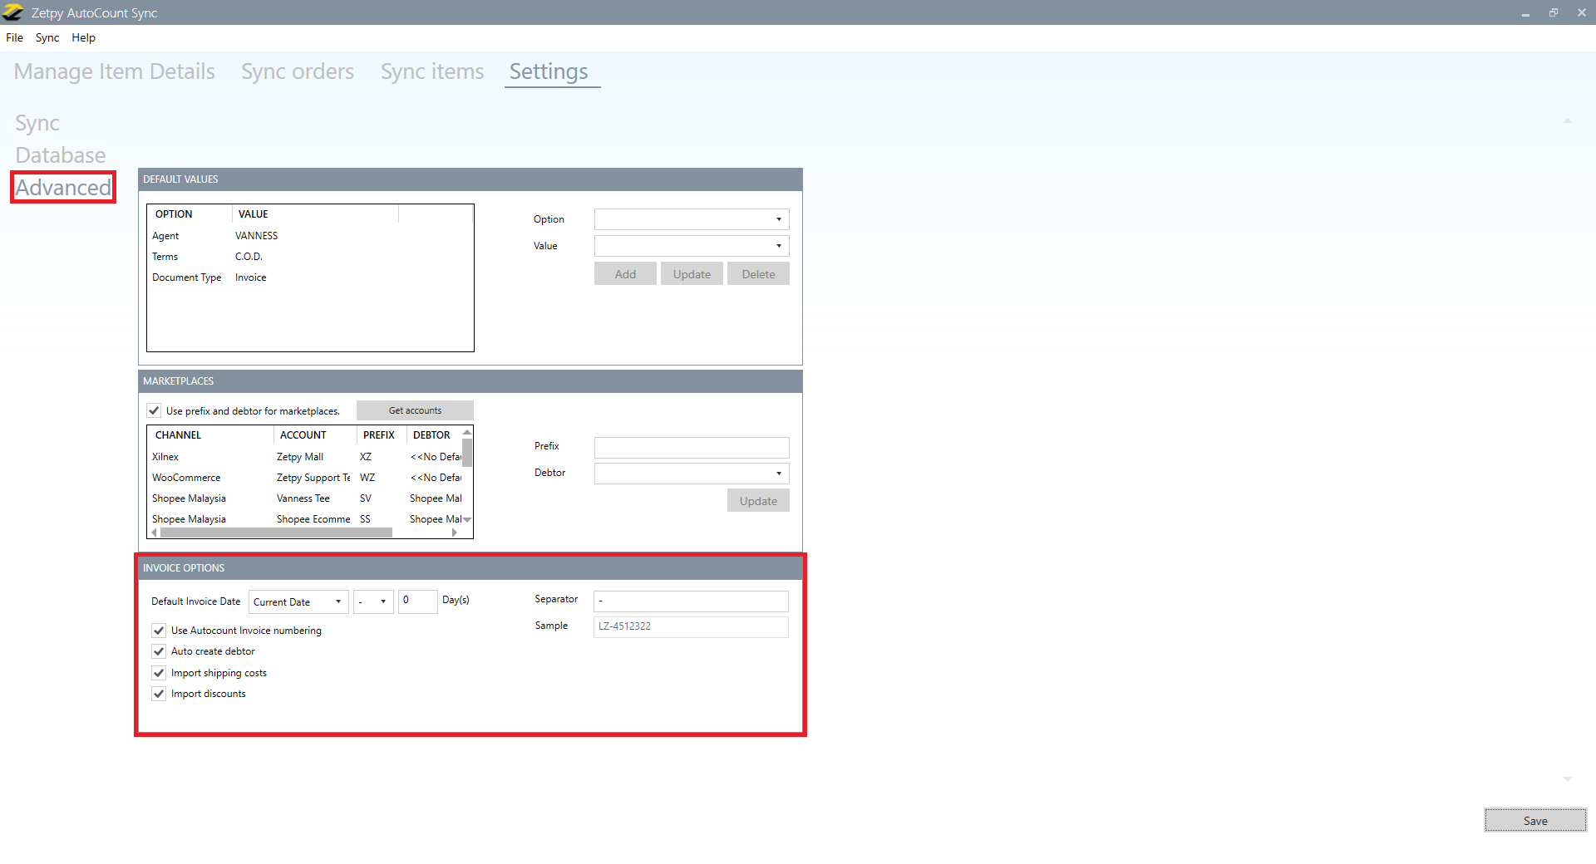Select the Xilnex channel row
This screenshot has height=864, width=1596.
click(x=305, y=457)
